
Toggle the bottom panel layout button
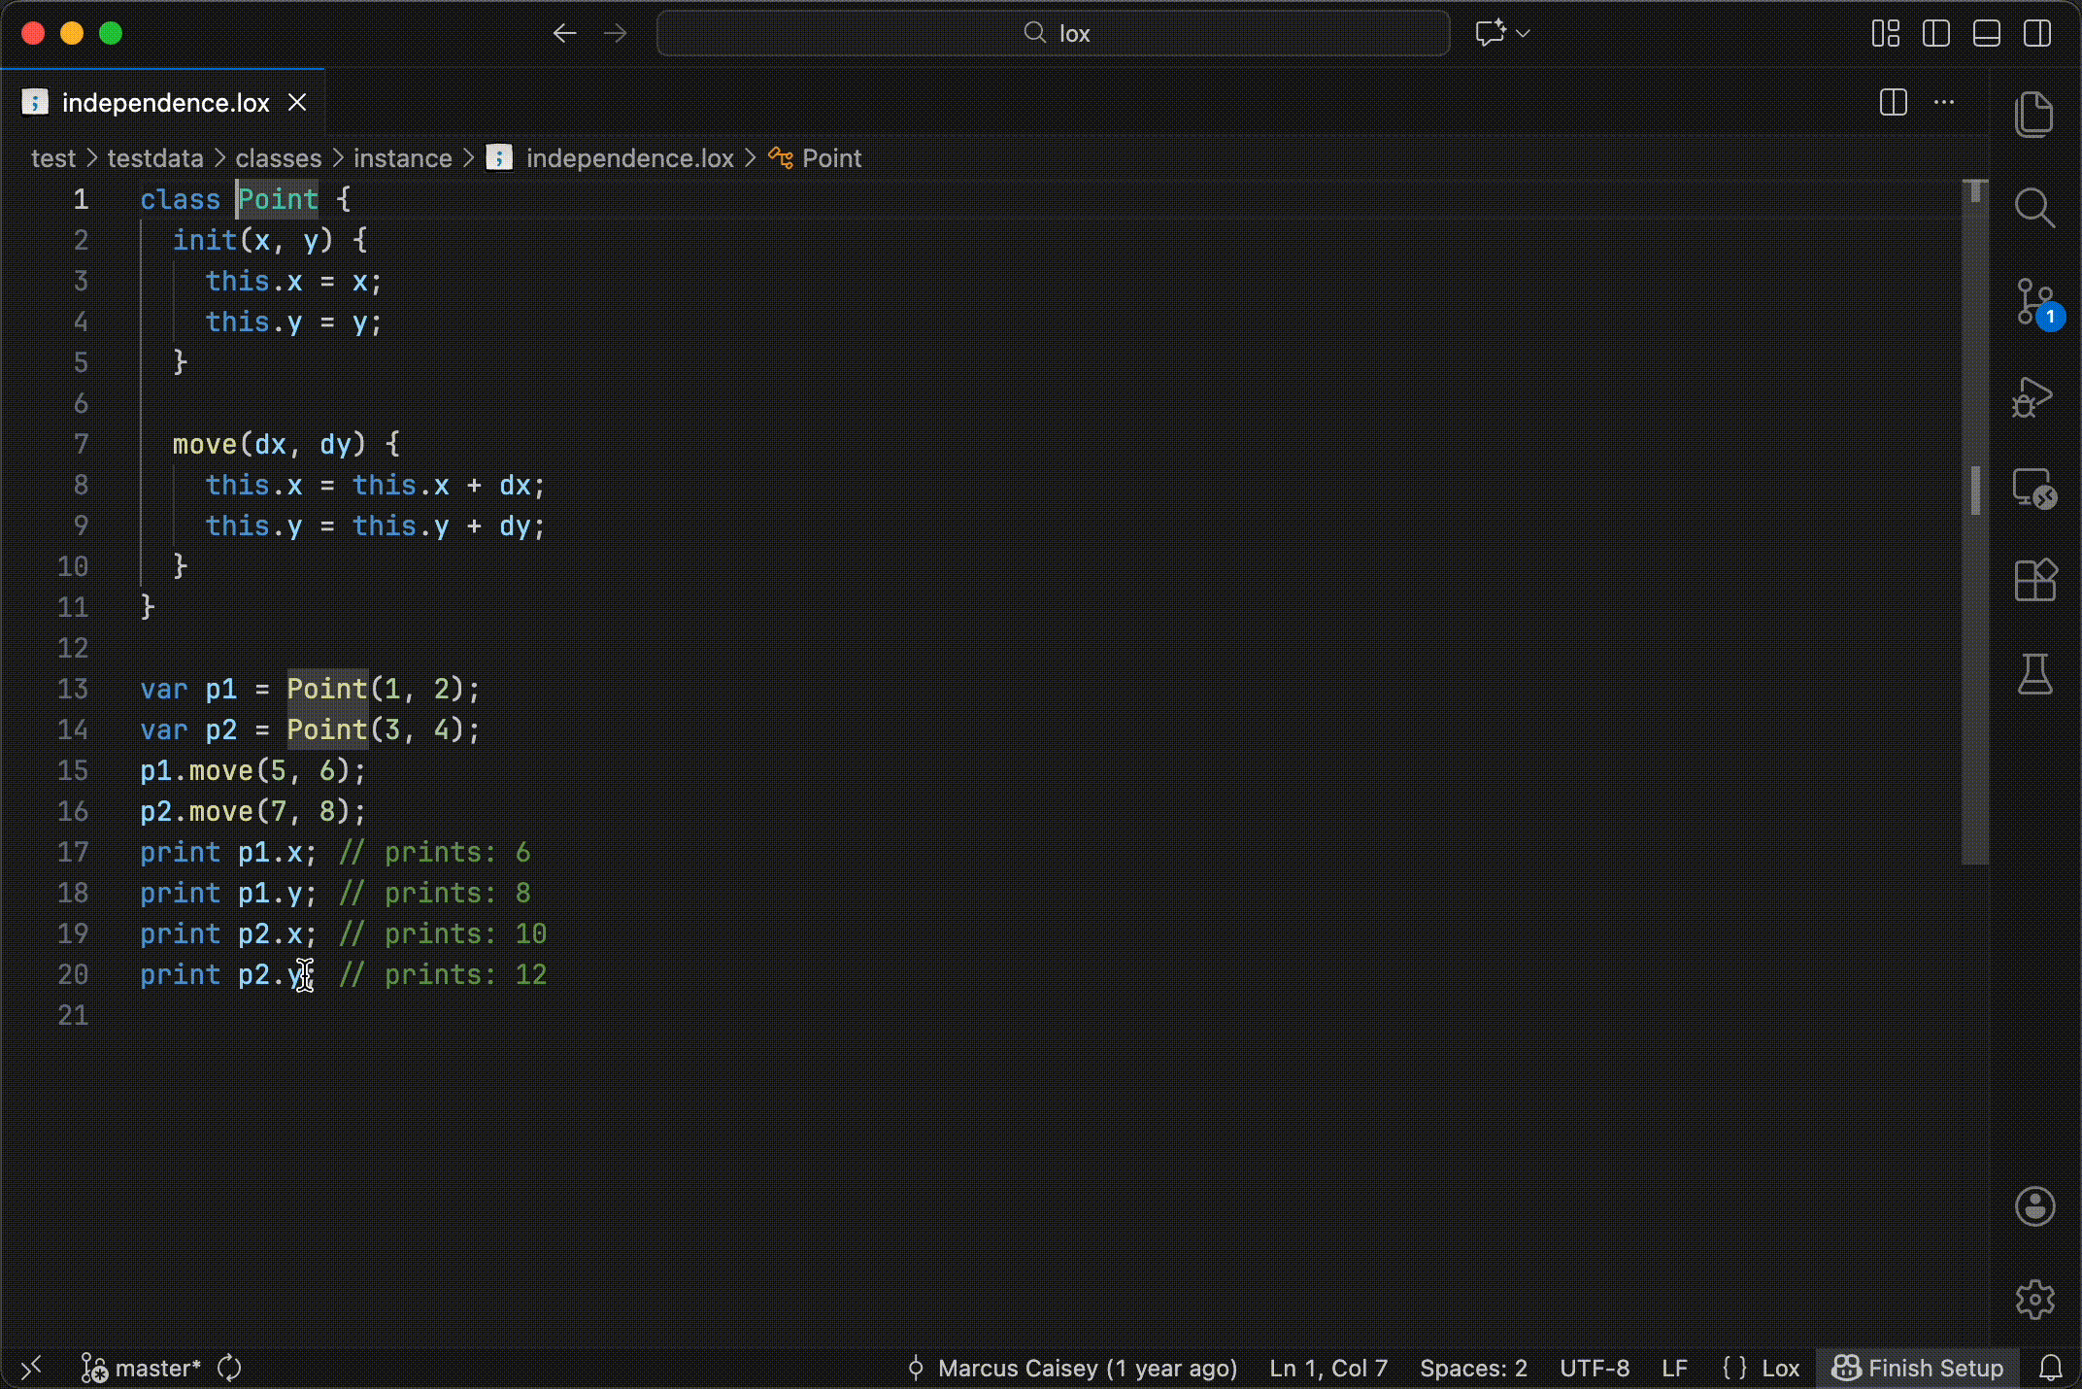[1986, 33]
